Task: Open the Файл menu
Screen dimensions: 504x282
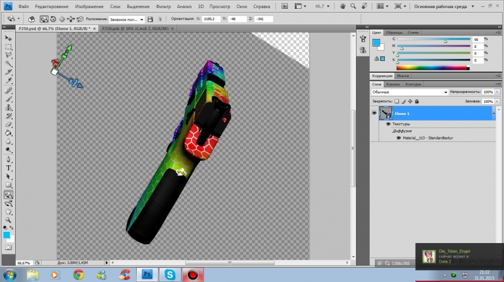Action: (23, 6)
